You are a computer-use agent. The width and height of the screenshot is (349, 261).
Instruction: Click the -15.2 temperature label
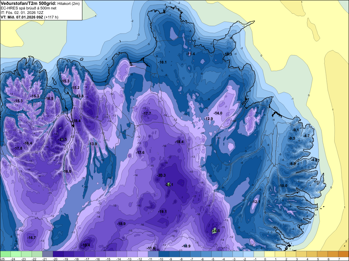pyautogui.click(x=75, y=88)
